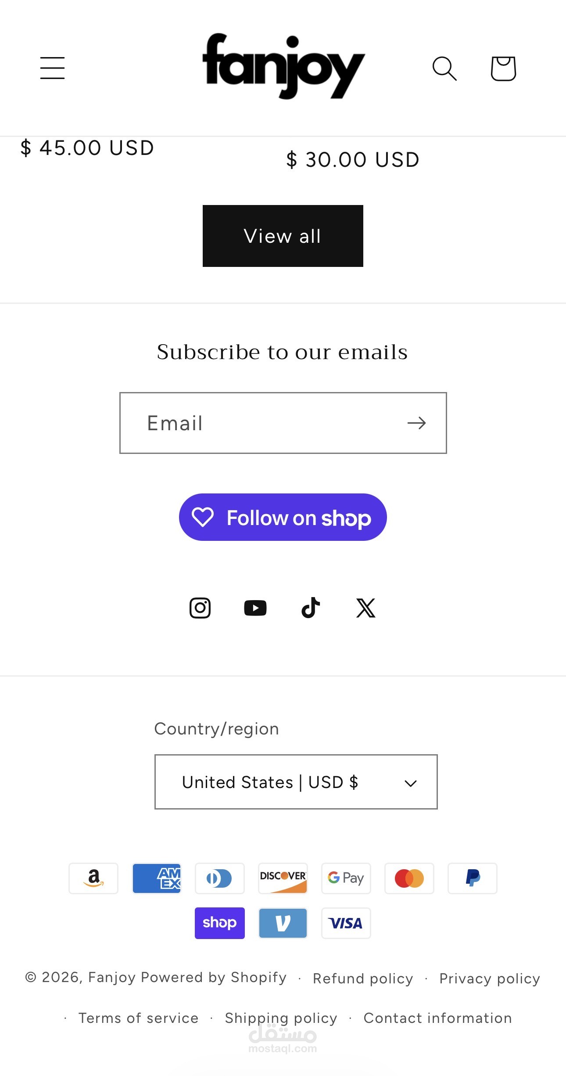Open the Privacy policy link
Viewport: 566px width, 1076px height.
click(x=490, y=979)
